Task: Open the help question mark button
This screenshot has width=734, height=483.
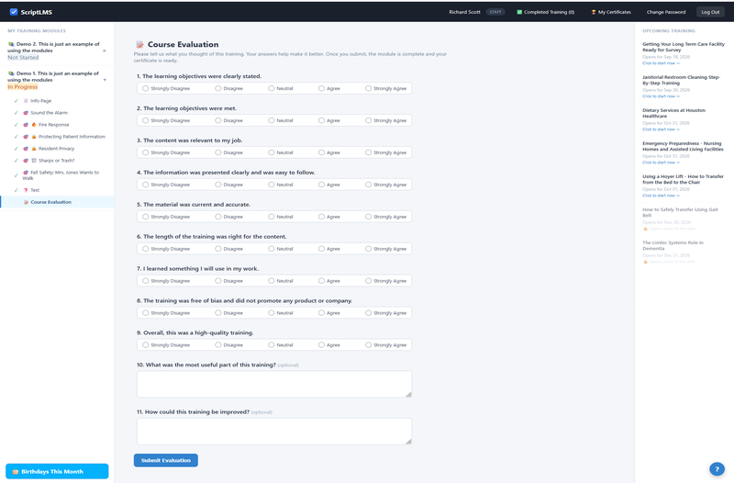Action: [x=717, y=469]
